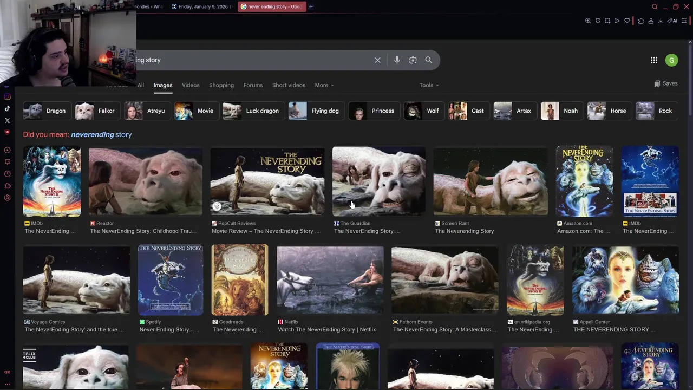Switch to the Short videos tab
This screenshot has height=390, width=693.
coord(289,85)
